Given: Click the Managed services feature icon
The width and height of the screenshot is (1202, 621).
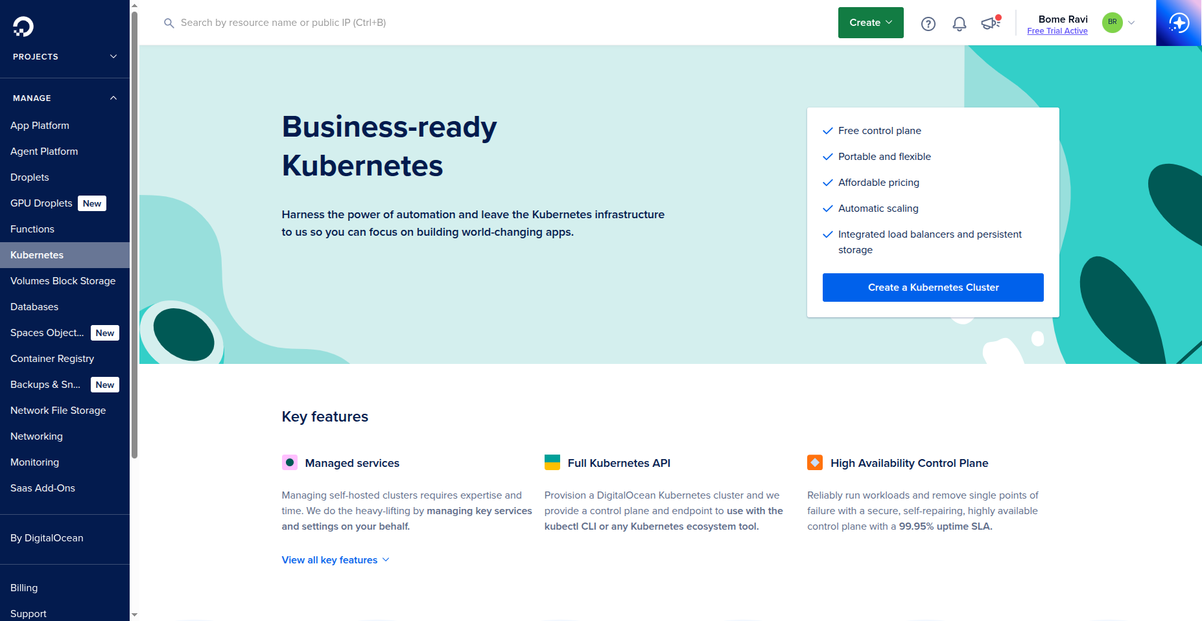Looking at the screenshot, I should (290, 462).
